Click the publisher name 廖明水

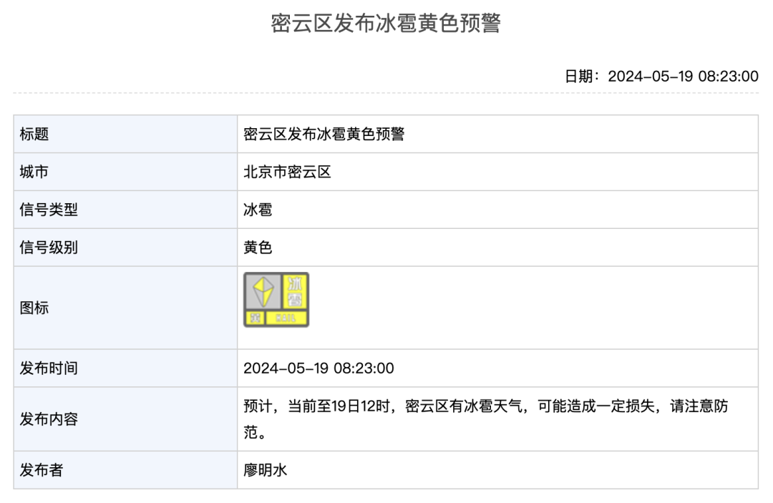(x=265, y=470)
